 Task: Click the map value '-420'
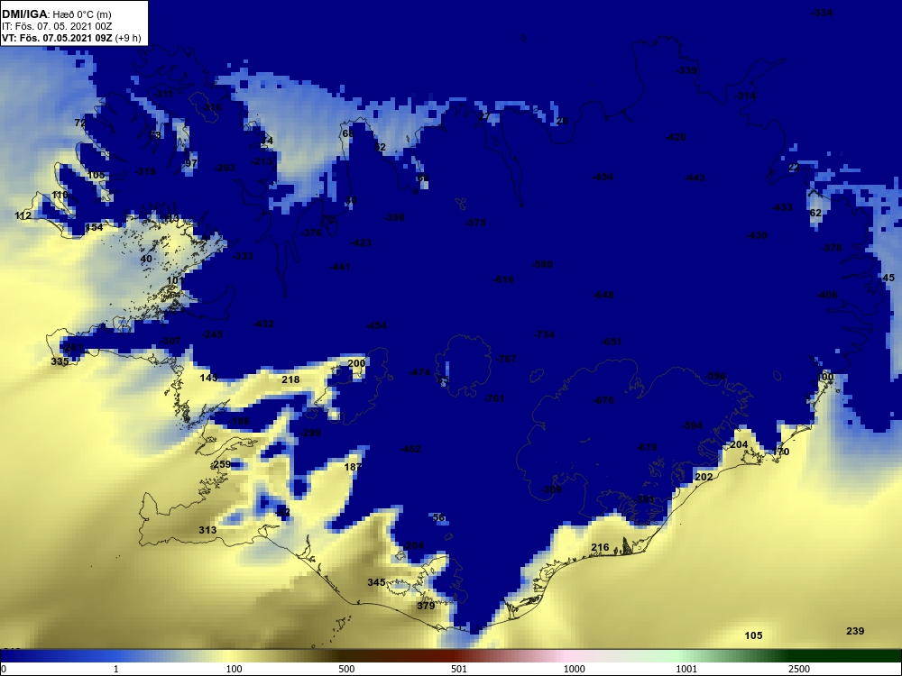click(x=676, y=137)
